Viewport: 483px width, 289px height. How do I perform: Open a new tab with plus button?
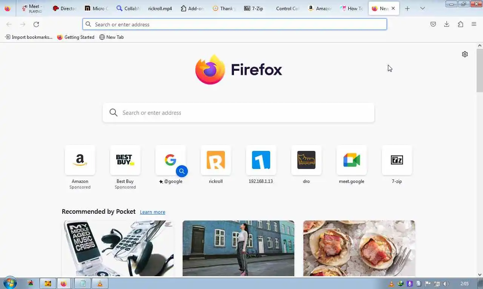tap(407, 8)
